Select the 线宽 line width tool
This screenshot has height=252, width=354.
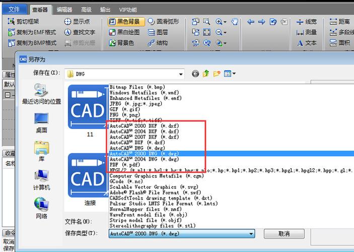306,22
